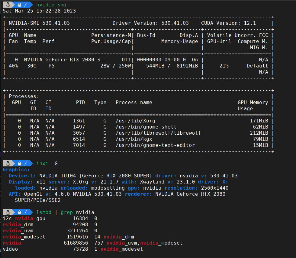Click the "Xwayland" text in inxi output
This screenshot has height=258, width=296.
pos(152,182)
